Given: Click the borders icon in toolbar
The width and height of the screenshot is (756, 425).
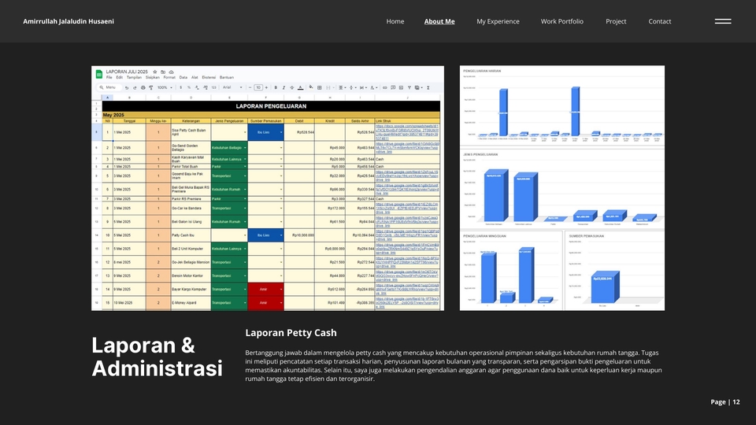Looking at the screenshot, I should (319, 87).
